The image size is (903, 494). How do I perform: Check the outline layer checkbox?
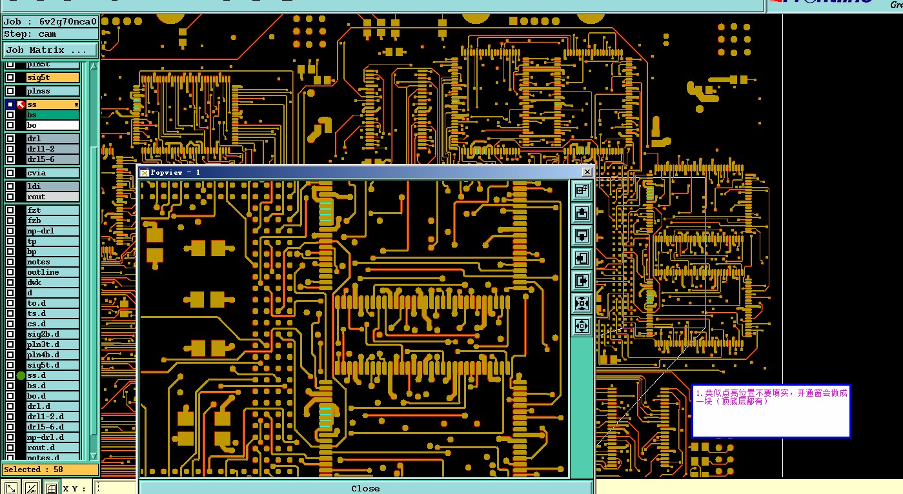pos(10,272)
